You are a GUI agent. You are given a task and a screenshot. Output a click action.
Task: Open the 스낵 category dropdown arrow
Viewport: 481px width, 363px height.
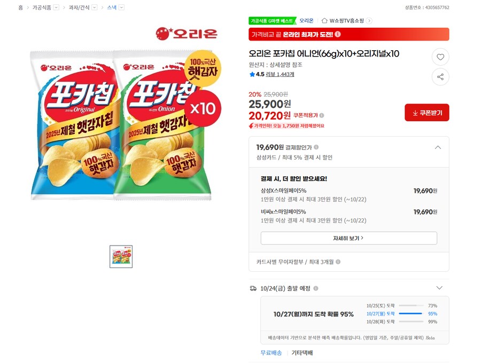point(121,7)
